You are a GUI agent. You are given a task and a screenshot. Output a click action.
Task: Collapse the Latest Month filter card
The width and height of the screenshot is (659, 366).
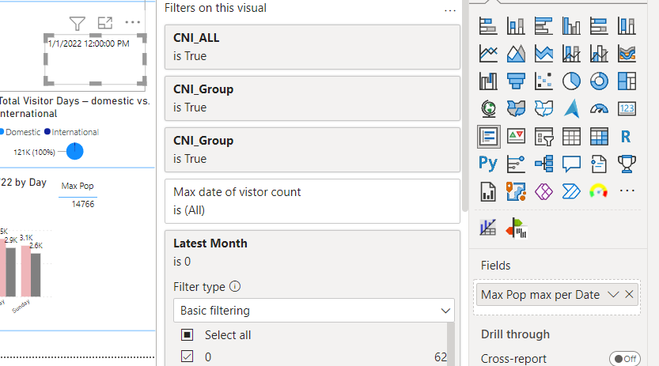(x=312, y=252)
